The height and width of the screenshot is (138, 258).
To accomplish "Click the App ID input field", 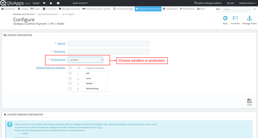I will (x=108, y=44).
